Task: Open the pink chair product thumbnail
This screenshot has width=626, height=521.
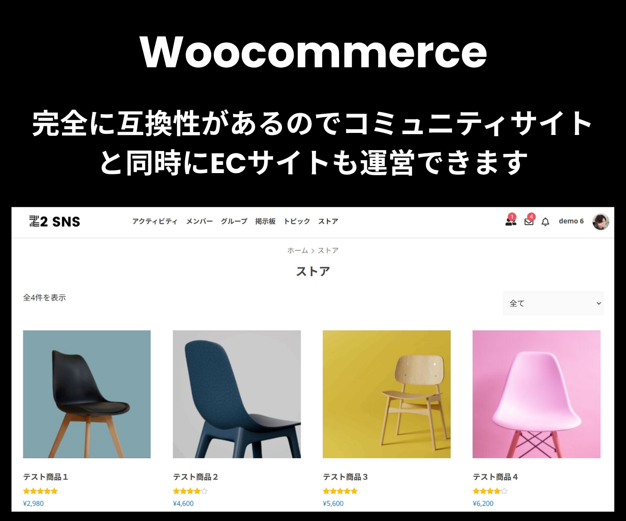Action: click(x=537, y=394)
